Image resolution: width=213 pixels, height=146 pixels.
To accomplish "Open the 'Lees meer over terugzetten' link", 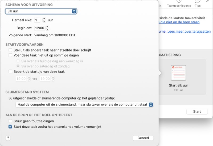I will tap(189, 31).
